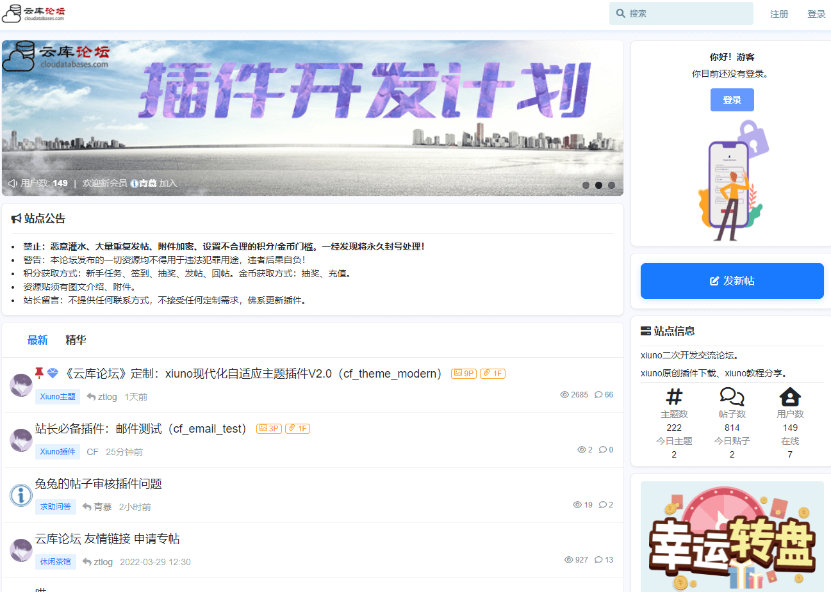Open the Xiuno主题 category tag
Screen dimensions: 831x592
pos(58,397)
